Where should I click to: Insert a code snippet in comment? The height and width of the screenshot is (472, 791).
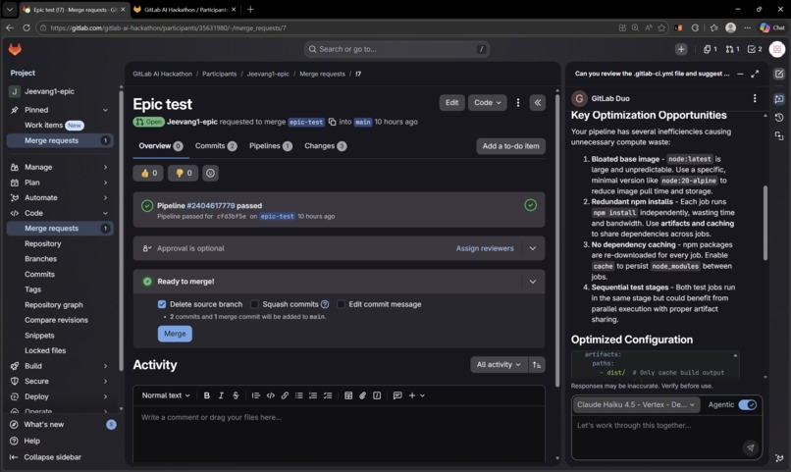click(271, 395)
